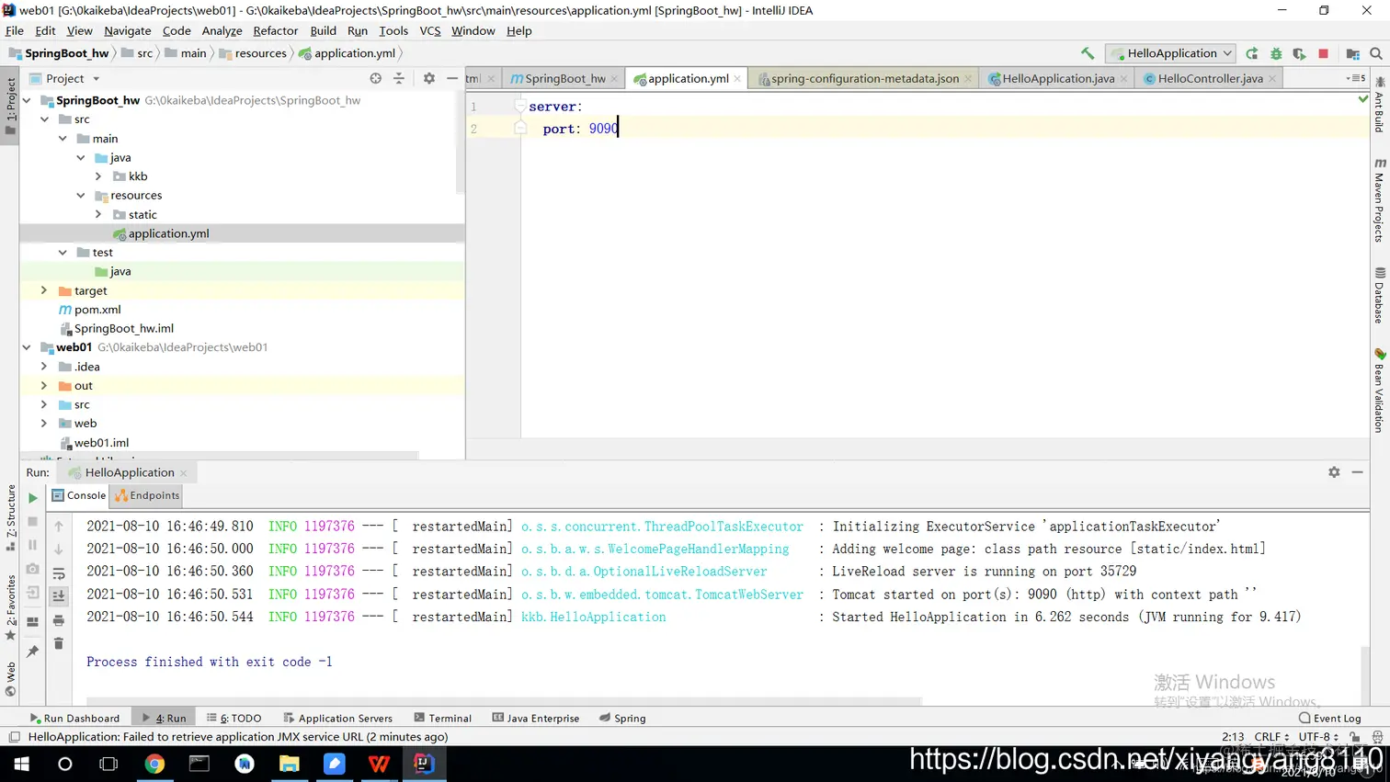Screen dimensions: 1390x782
Task: Toggle the Bean Validation tool window
Action: (1379, 390)
